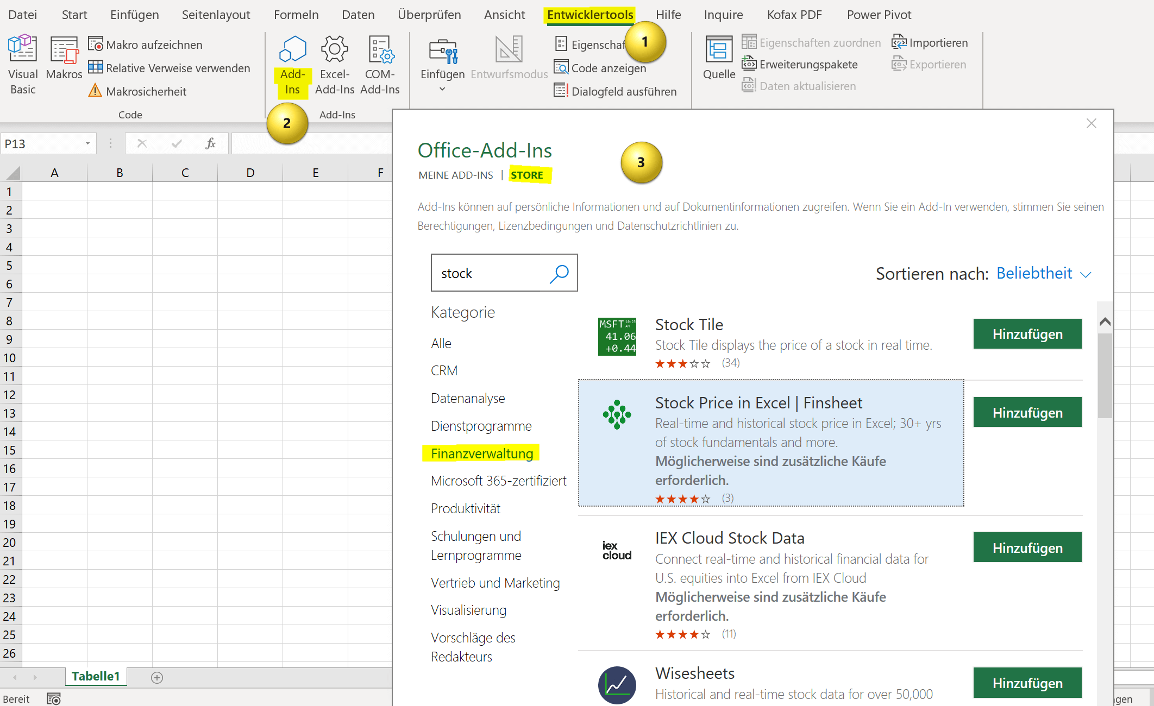Click the results list scroll up arrow
Image resolution: width=1154 pixels, height=706 pixels.
[1105, 322]
